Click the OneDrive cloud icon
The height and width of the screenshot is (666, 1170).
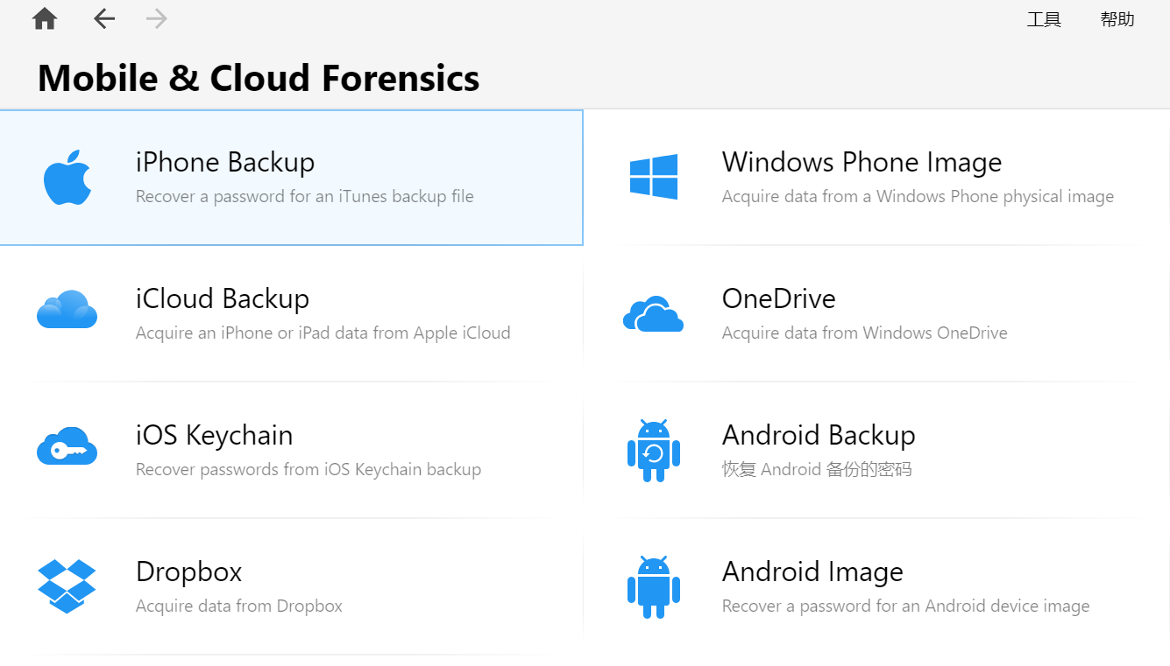point(653,313)
